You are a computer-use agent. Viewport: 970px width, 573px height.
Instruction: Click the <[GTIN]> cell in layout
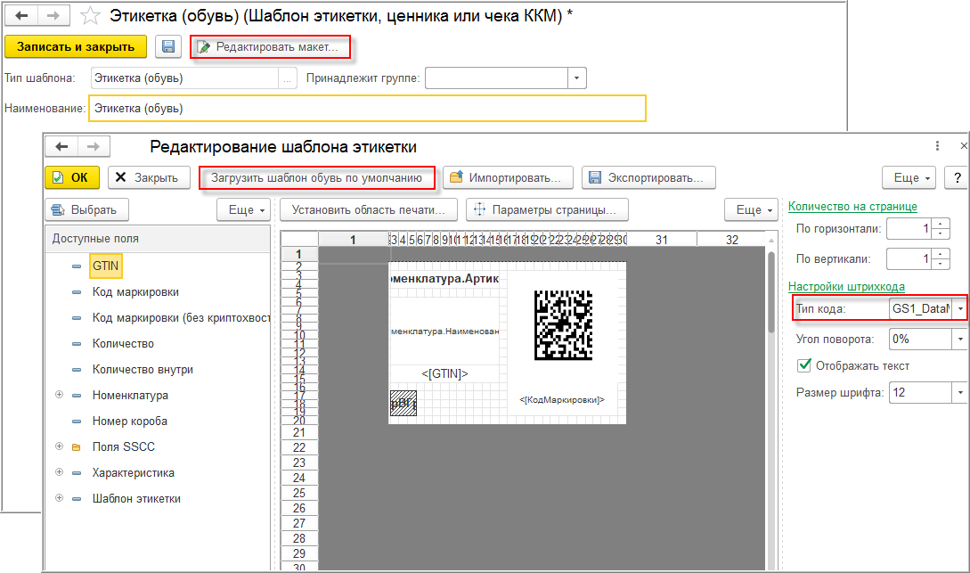(x=444, y=373)
